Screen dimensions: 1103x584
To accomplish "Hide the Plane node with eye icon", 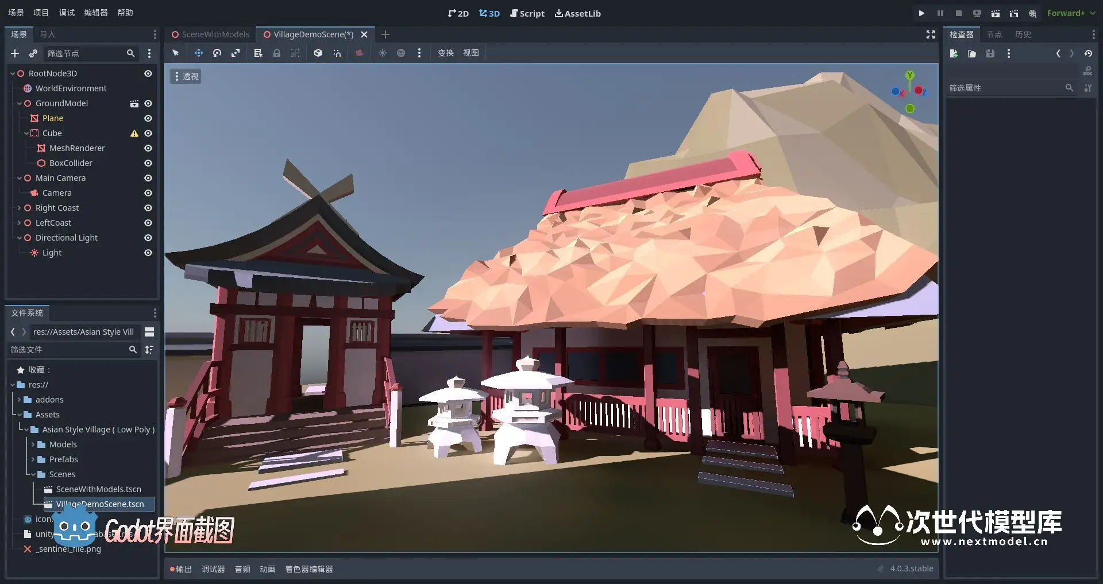I will pyautogui.click(x=148, y=118).
